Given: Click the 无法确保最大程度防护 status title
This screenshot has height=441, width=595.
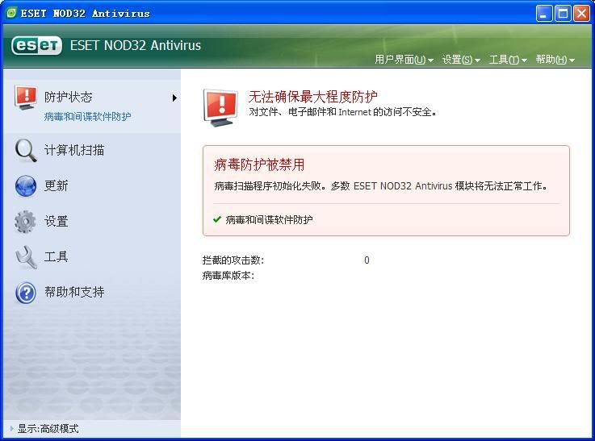Looking at the screenshot, I should tap(313, 97).
